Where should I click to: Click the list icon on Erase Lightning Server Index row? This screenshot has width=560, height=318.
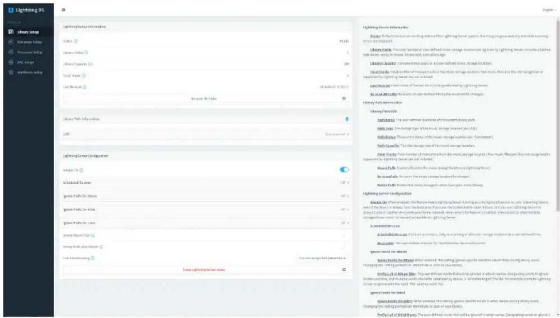344,270
